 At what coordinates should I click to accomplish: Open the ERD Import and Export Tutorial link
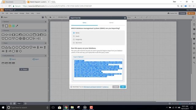tap(92, 87)
